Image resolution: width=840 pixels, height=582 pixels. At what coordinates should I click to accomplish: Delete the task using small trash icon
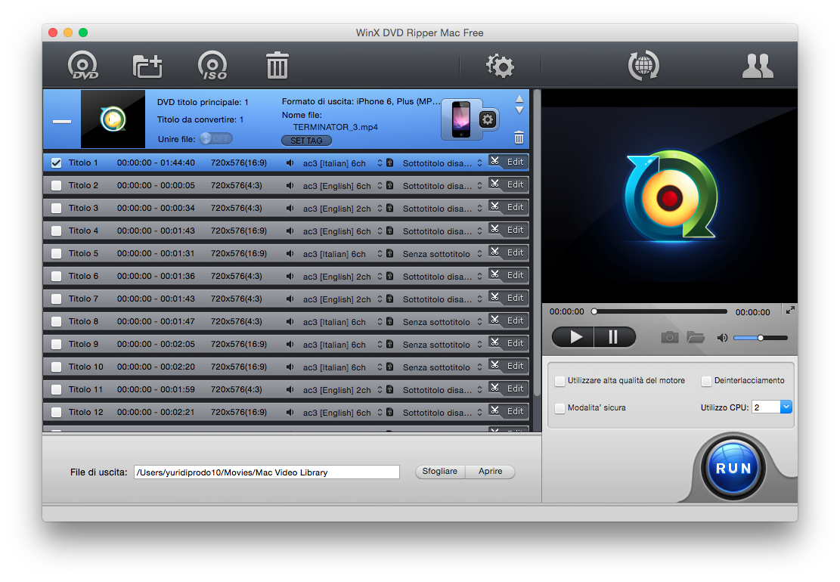(519, 138)
